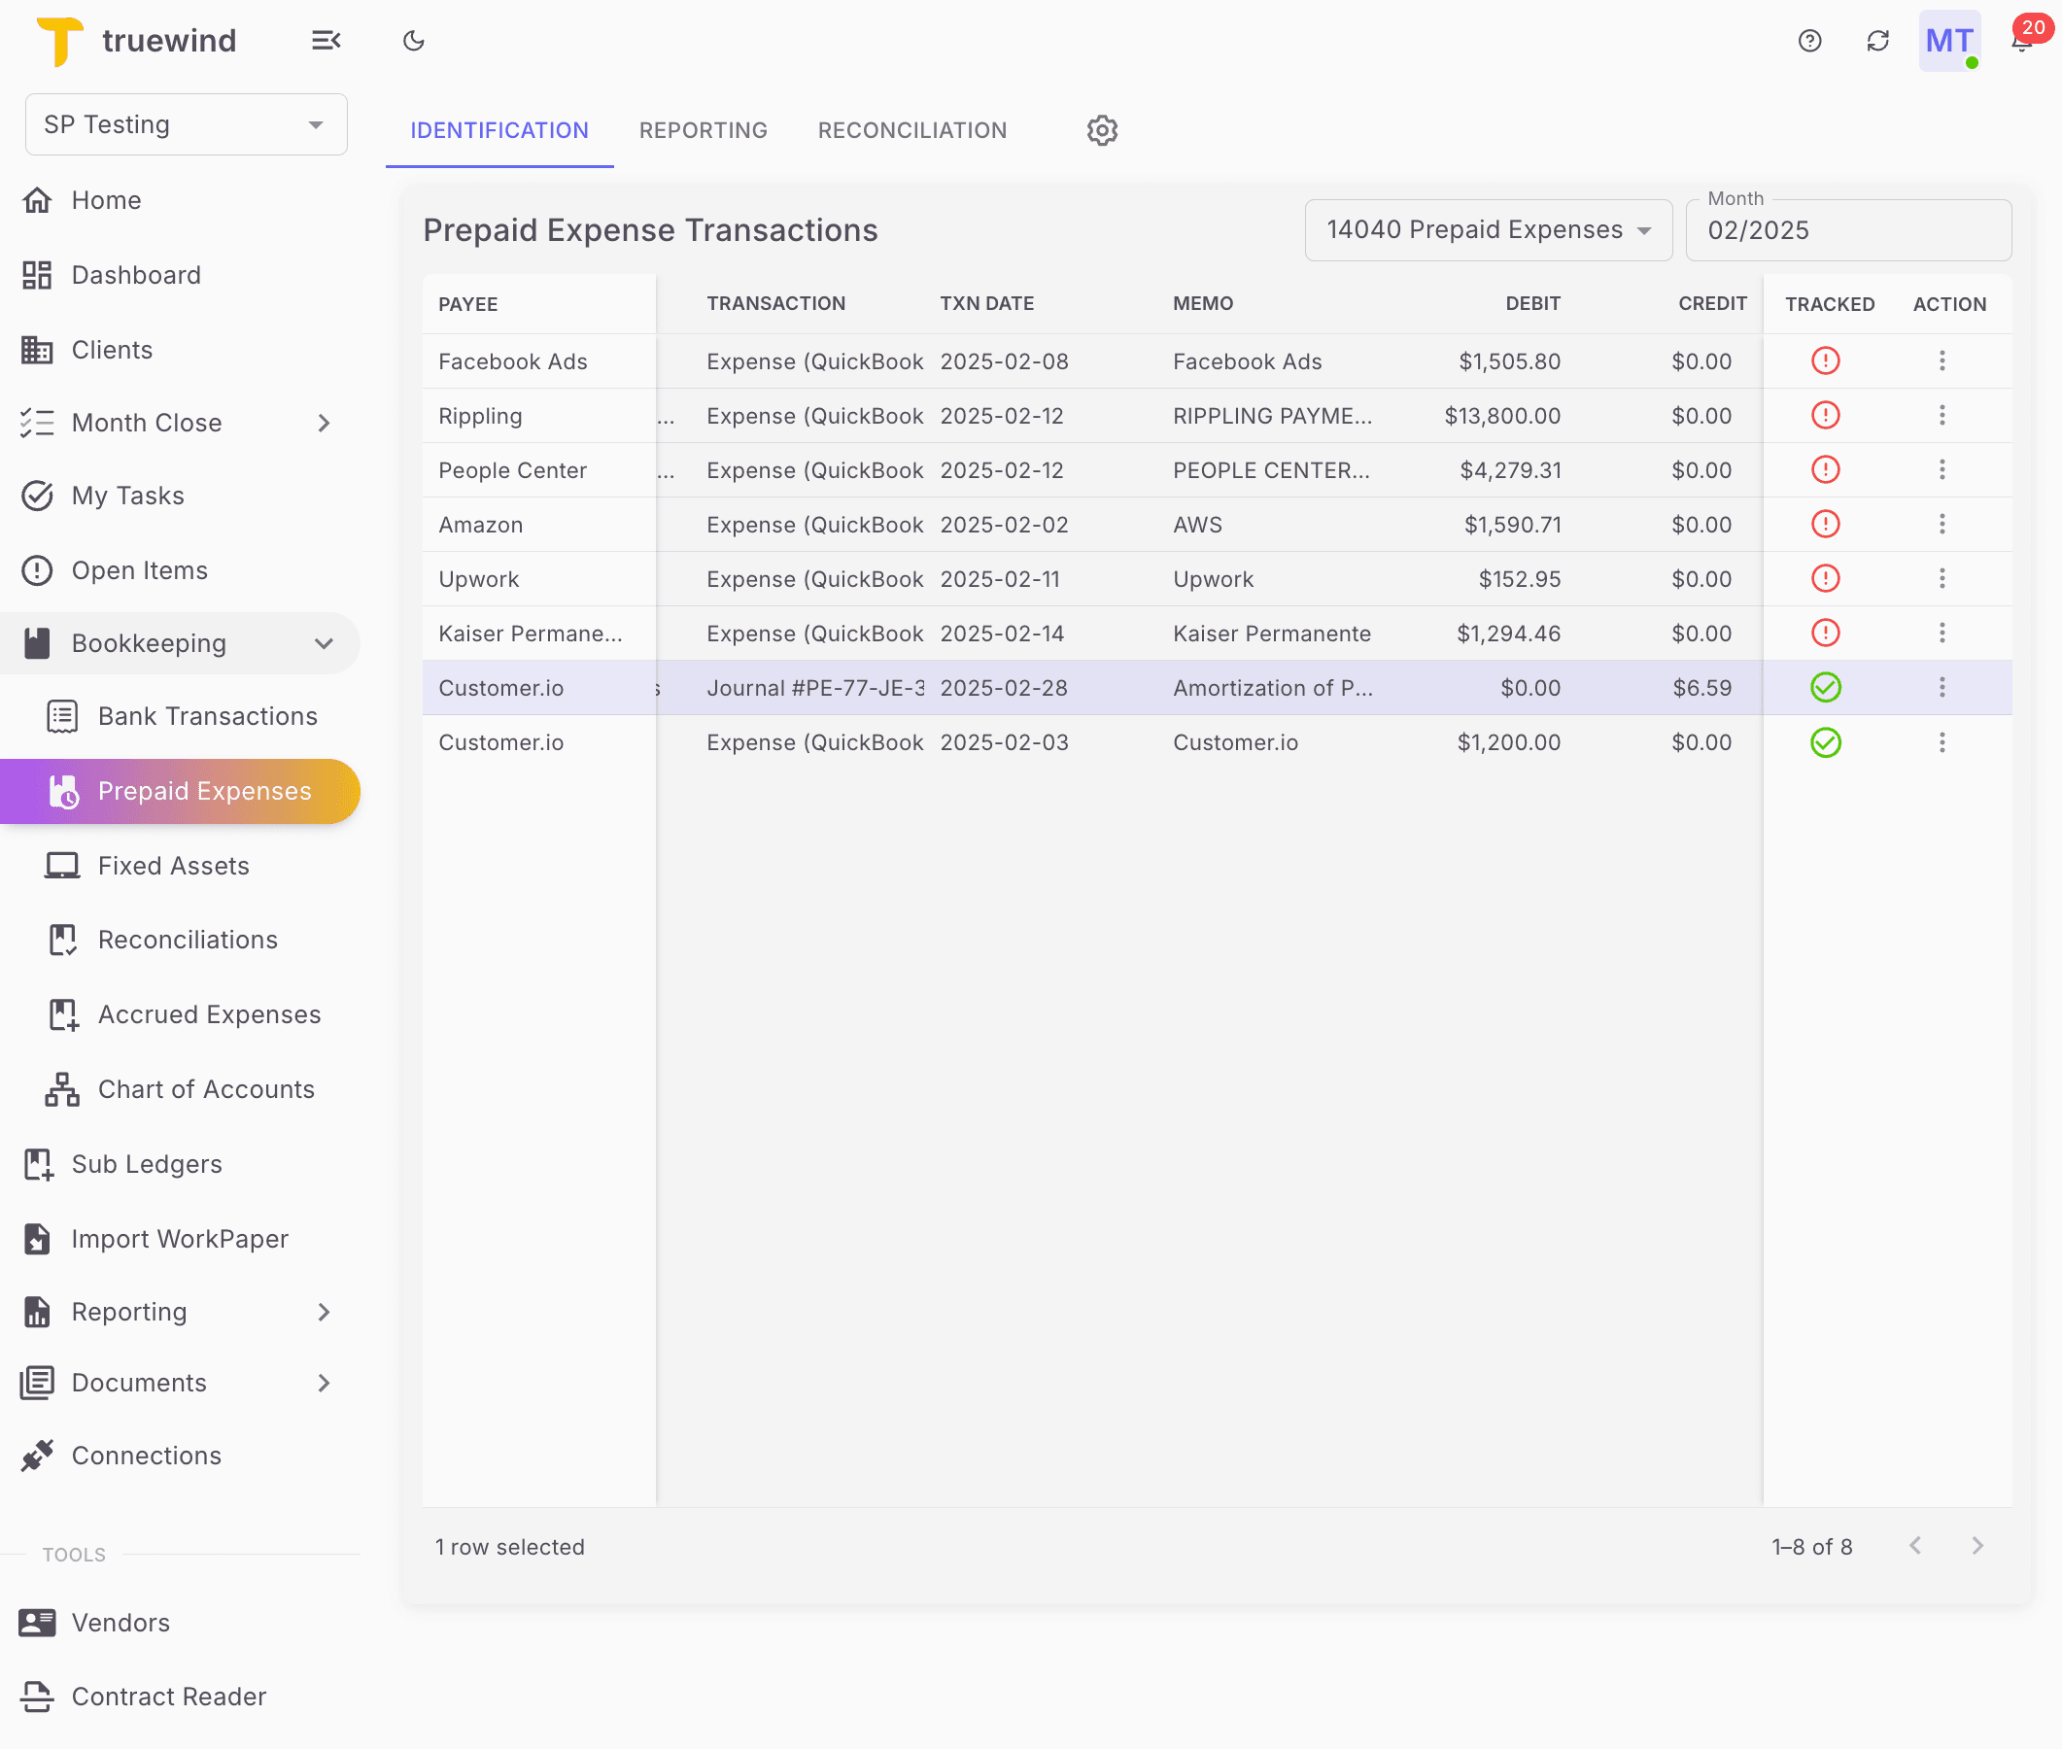Collapse the Bookkeeping section

click(325, 642)
